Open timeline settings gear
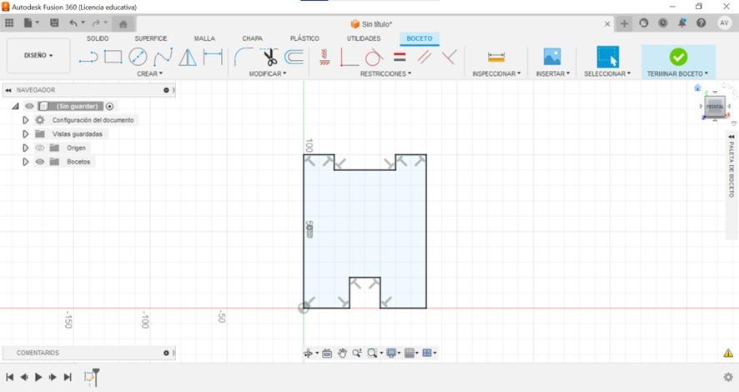 tap(728, 377)
